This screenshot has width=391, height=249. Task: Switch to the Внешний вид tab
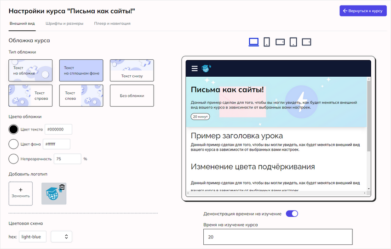[22, 23]
